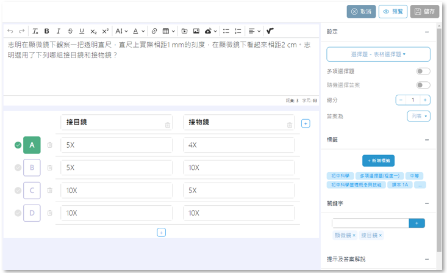Click the 預覧 preview button

pyautogui.click(x=393, y=12)
